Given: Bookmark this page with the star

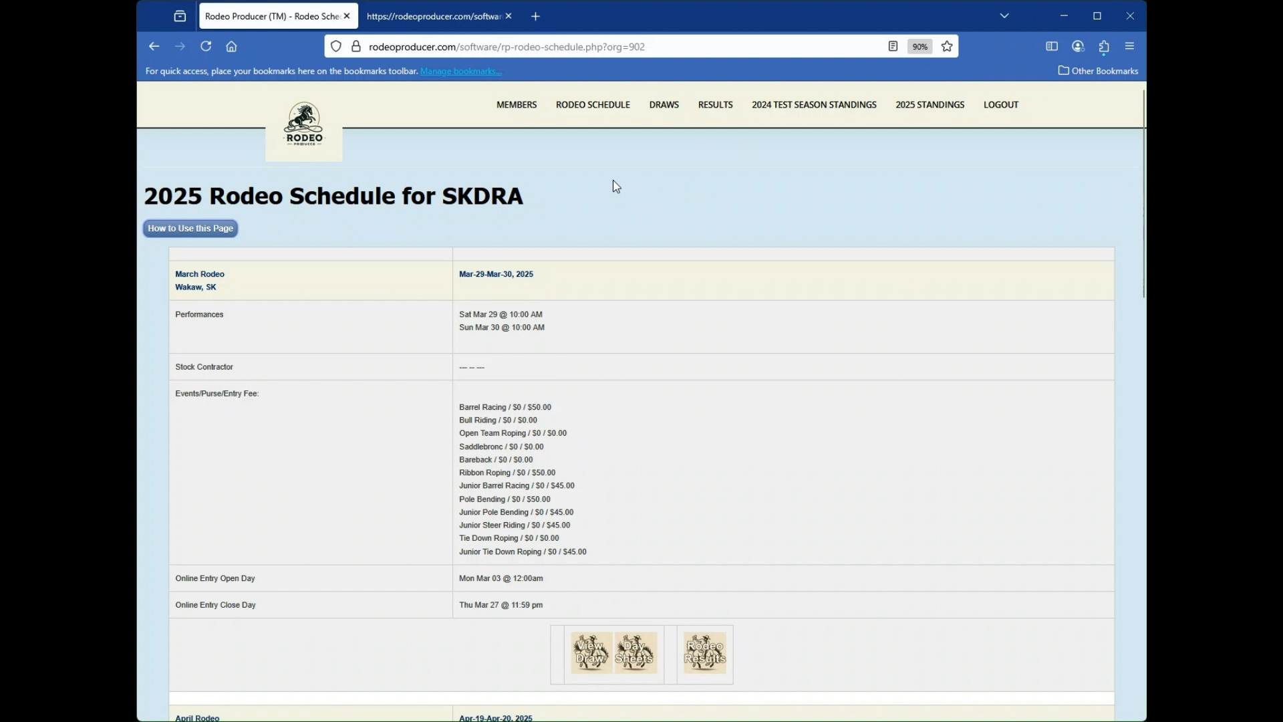Looking at the screenshot, I should point(947,46).
